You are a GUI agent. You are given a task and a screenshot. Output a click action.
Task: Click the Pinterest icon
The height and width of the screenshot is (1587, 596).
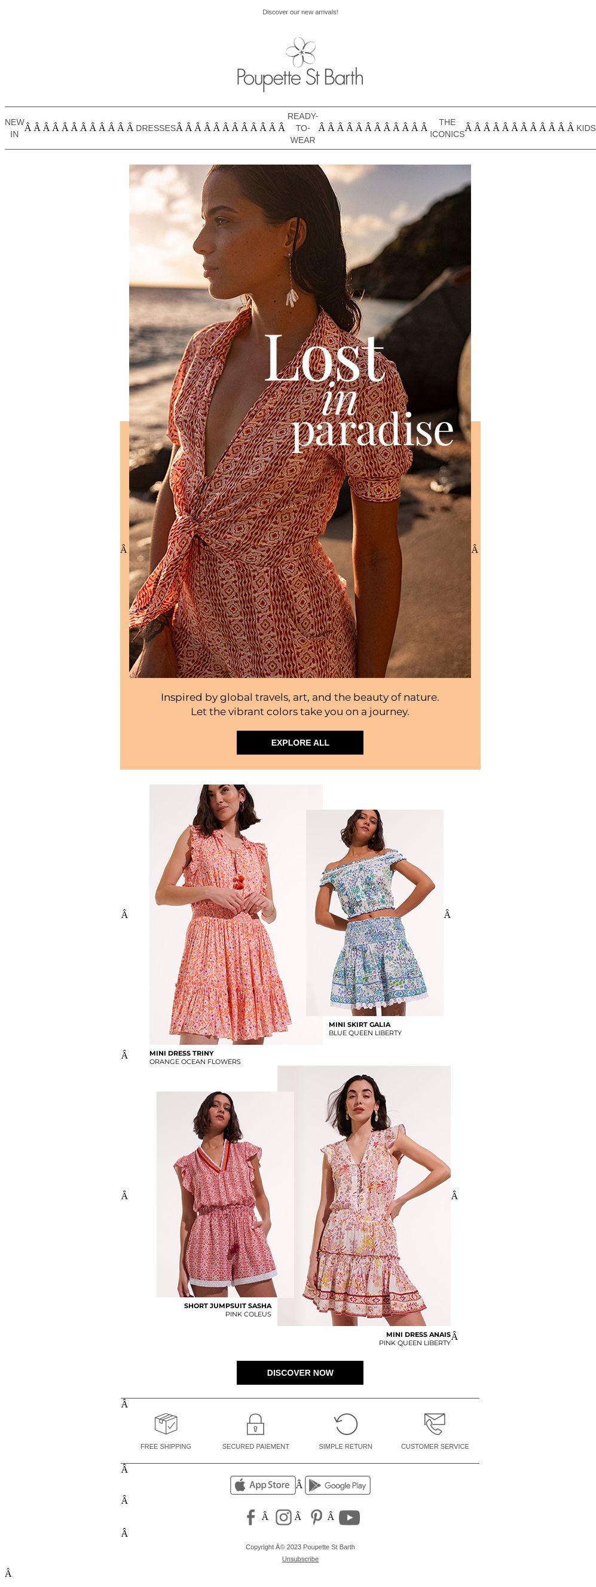coord(316,1517)
